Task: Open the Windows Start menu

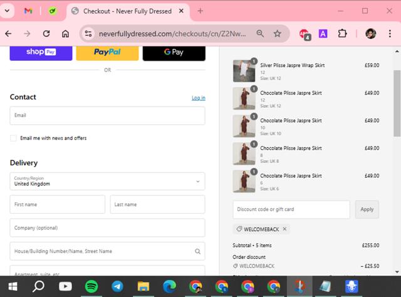Action: pyautogui.click(x=13, y=286)
